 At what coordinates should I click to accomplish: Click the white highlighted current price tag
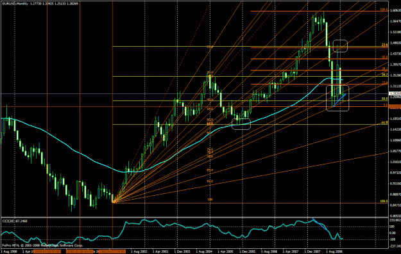pos(395,93)
